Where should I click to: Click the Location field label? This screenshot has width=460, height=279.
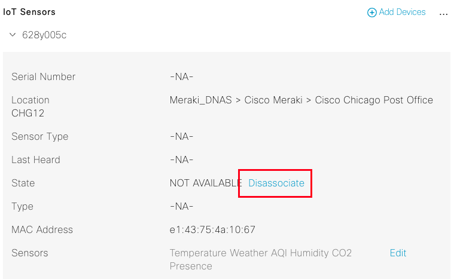point(31,100)
